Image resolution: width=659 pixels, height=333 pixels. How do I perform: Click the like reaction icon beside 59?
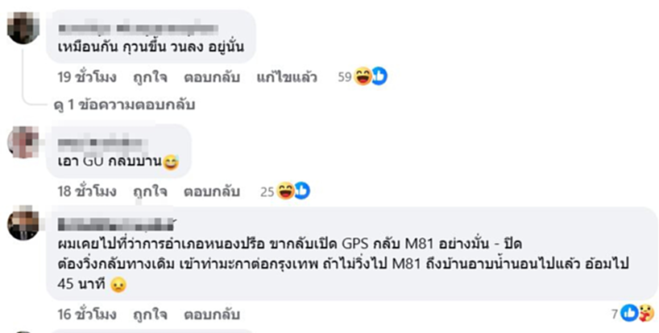click(379, 77)
